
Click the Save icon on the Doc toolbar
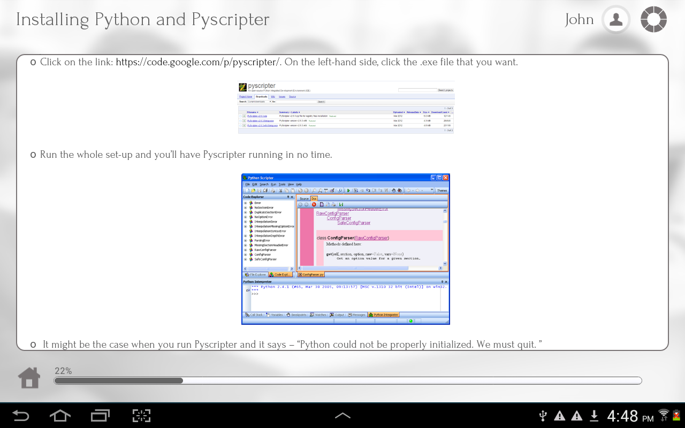342,204
